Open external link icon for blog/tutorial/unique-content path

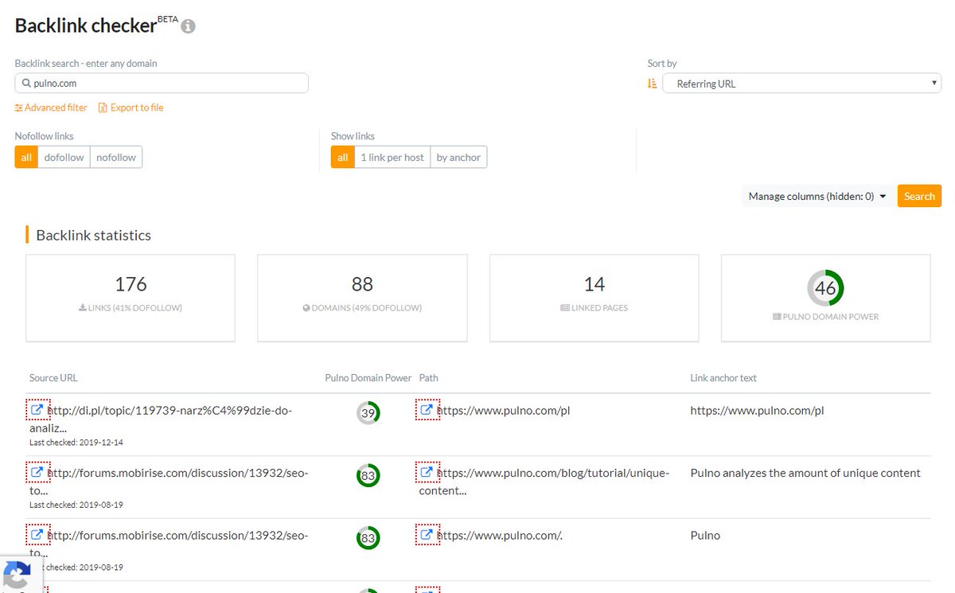[427, 472]
